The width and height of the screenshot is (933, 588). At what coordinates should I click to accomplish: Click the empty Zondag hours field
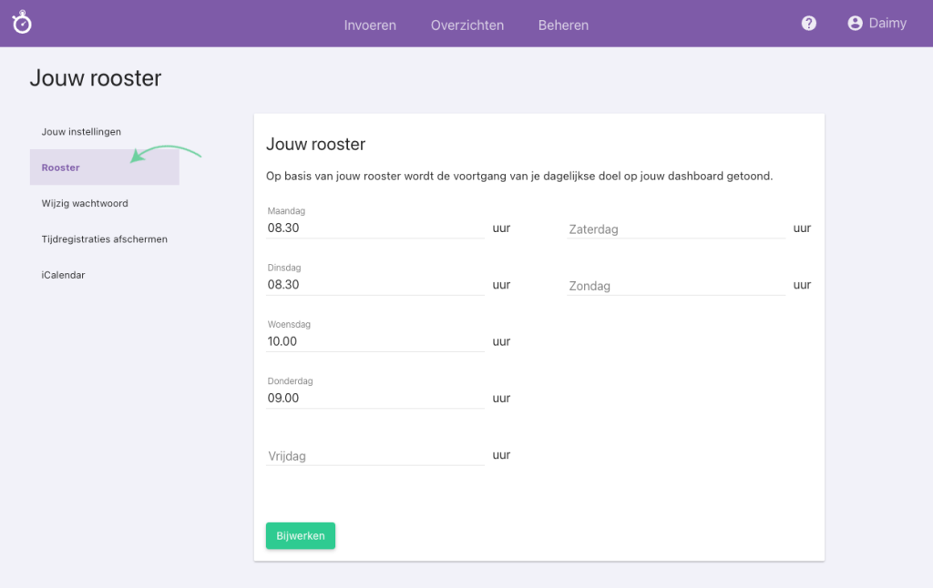pos(675,285)
